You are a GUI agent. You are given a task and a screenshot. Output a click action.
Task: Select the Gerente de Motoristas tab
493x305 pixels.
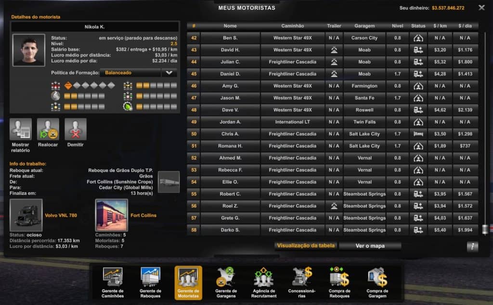click(x=187, y=278)
